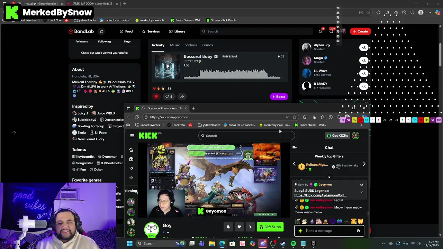Open Feed in BandLab navigation
The height and width of the screenshot is (249, 443).
coord(126,31)
